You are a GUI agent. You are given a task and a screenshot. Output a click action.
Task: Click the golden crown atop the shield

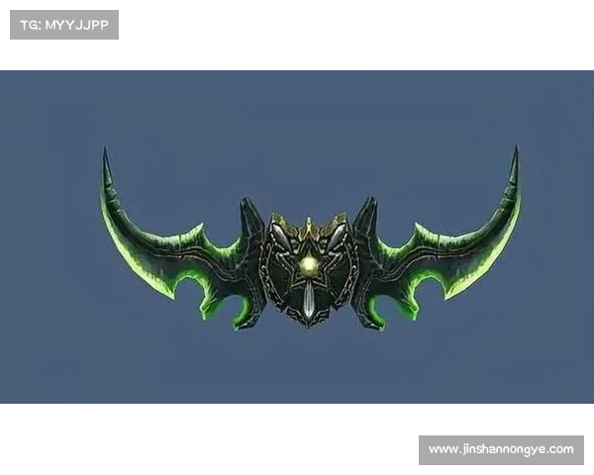point(310,224)
